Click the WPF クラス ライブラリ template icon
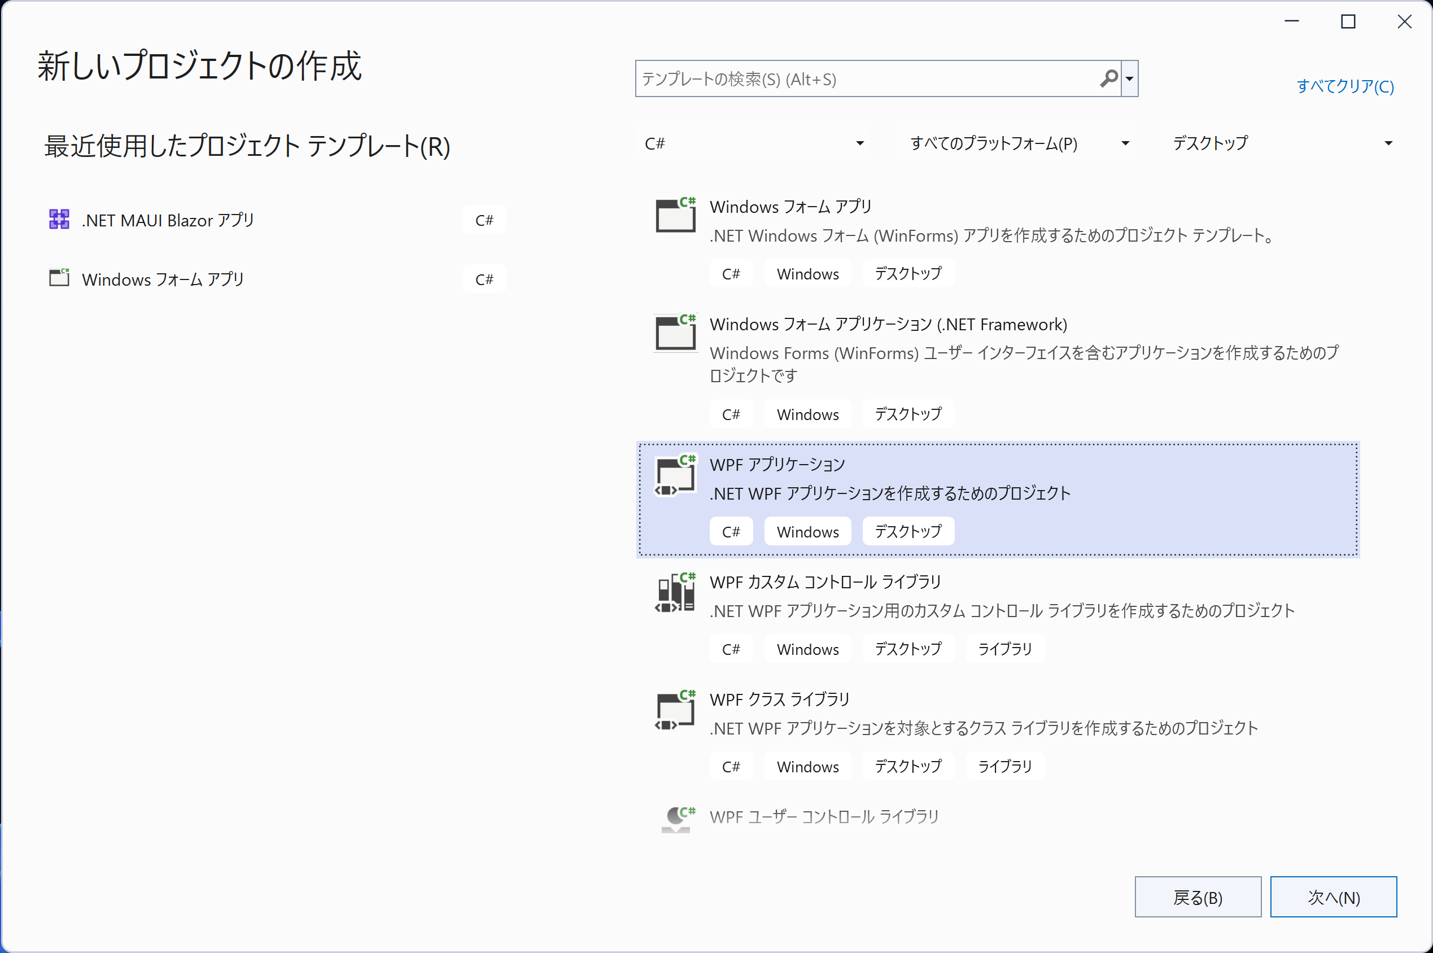Image resolution: width=1433 pixels, height=953 pixels. [675, 710]
